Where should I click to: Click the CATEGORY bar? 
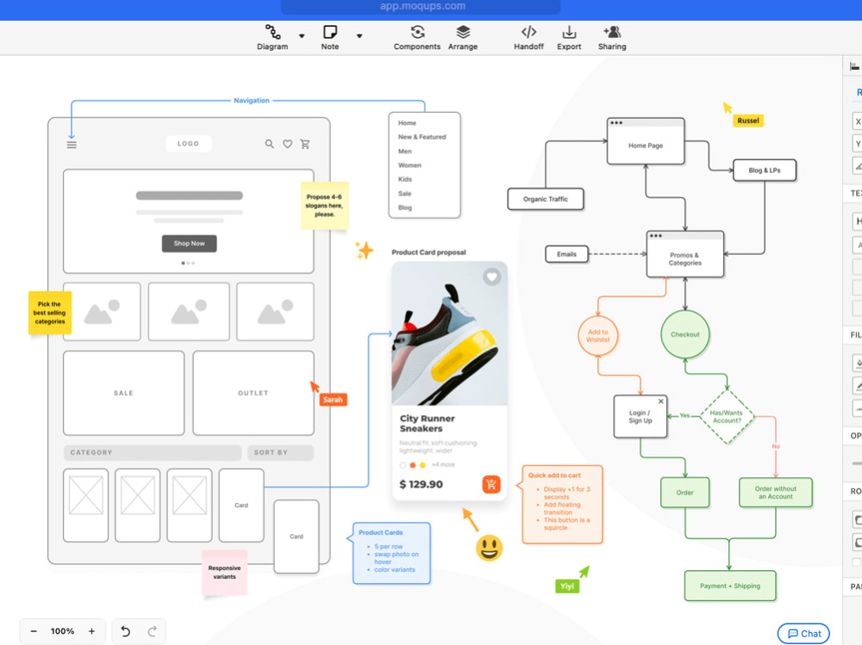click(153, 453)
